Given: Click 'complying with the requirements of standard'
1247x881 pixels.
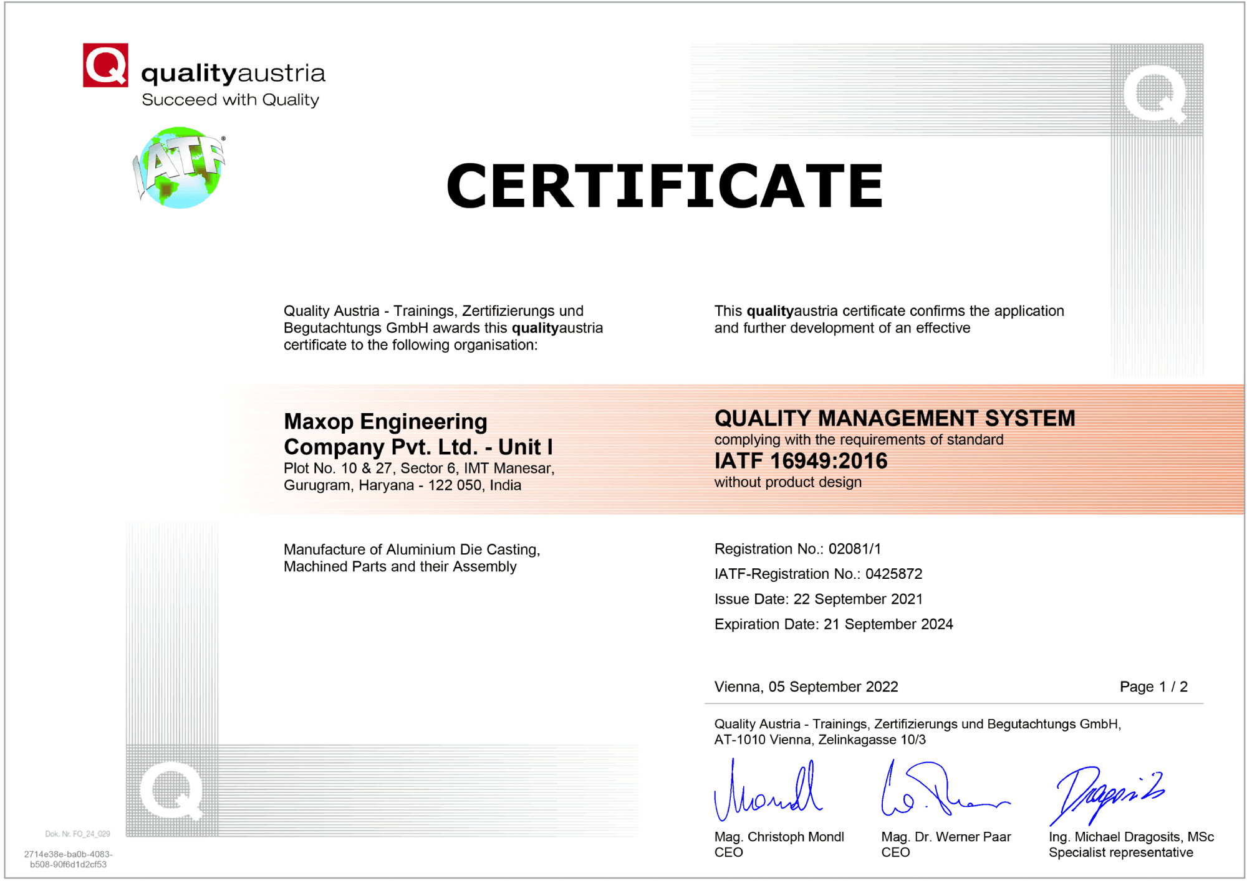Looking at the screenshot, I should (x=859, y=440).
